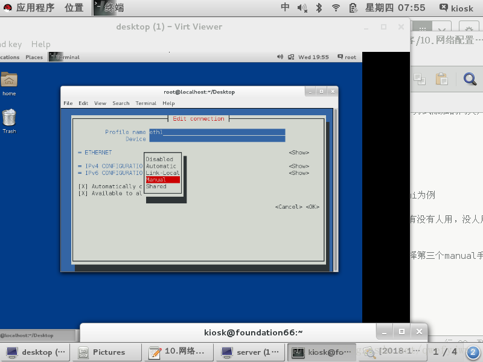
Task: Click the search magnifier icon in editor toolbar
Action: [470, 79]
